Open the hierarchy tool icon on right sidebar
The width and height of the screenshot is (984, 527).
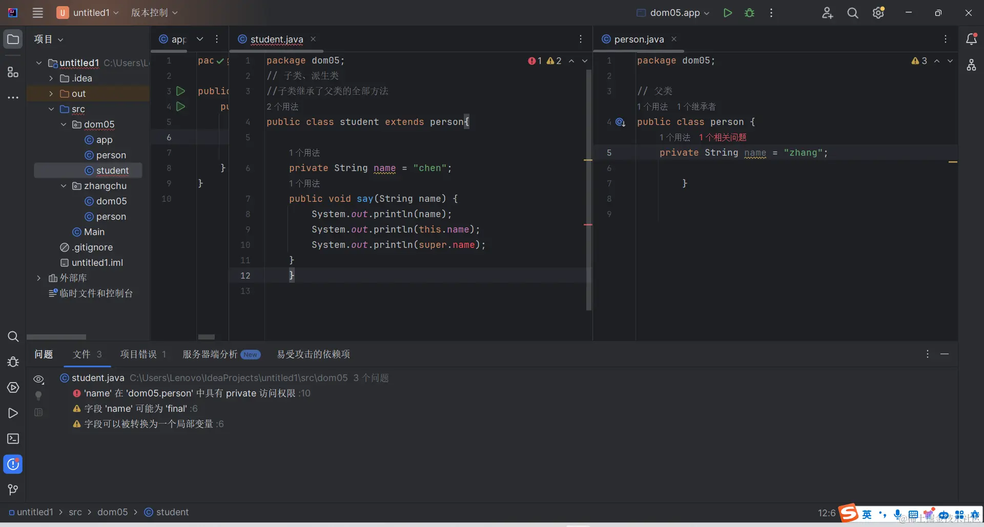pos(971,65)
